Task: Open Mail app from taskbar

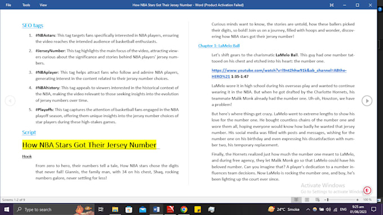Action: click(142, 209)
